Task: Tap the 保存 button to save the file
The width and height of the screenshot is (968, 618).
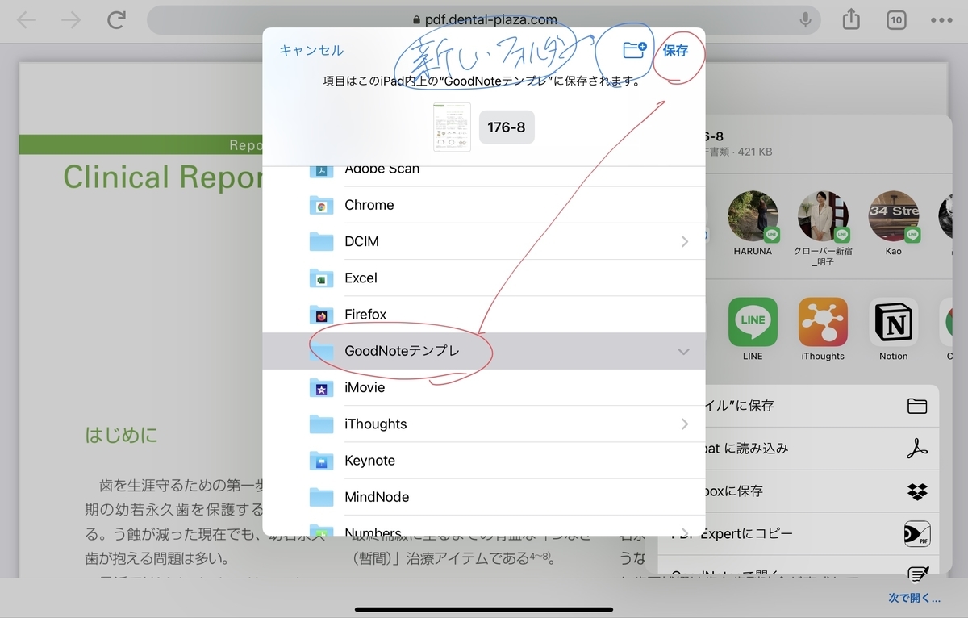Action: (x=676, y=50)
